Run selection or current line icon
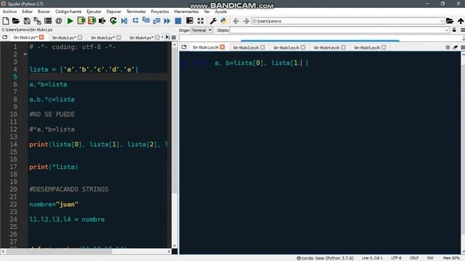This screenshot has height=261, width=465. (102, 21)
